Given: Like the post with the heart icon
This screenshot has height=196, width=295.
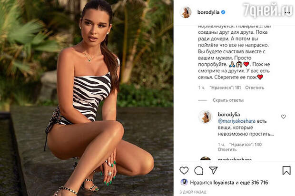Looking at the screenshot, I should (x=184, y=170).
